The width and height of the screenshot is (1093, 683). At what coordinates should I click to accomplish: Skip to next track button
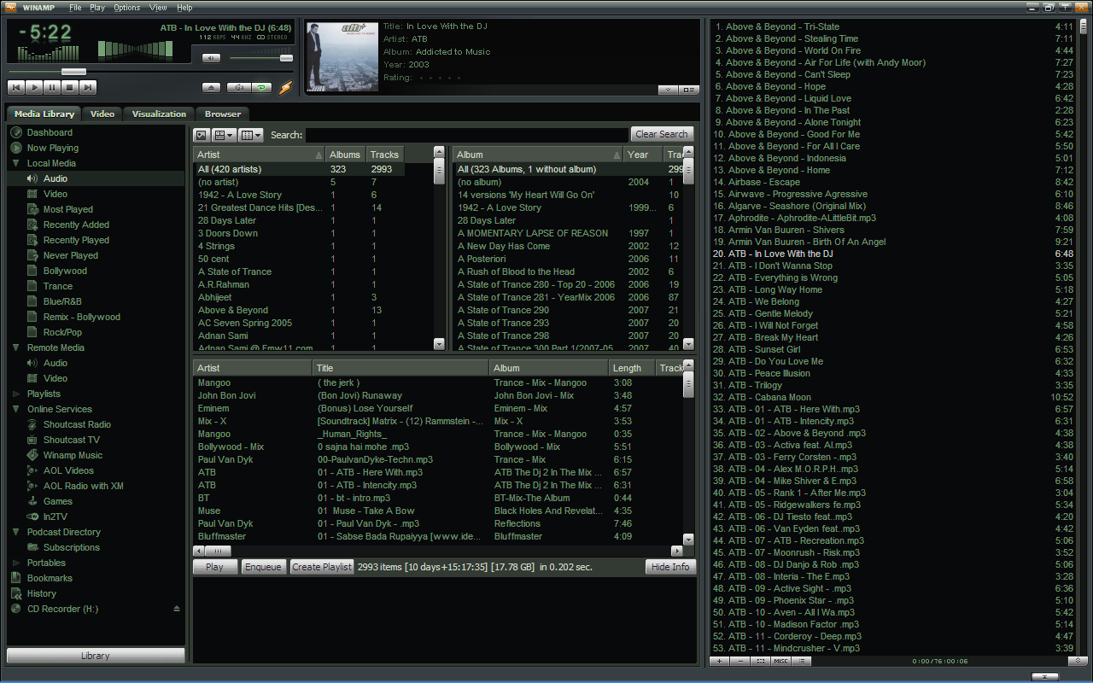tap(87, 87)
